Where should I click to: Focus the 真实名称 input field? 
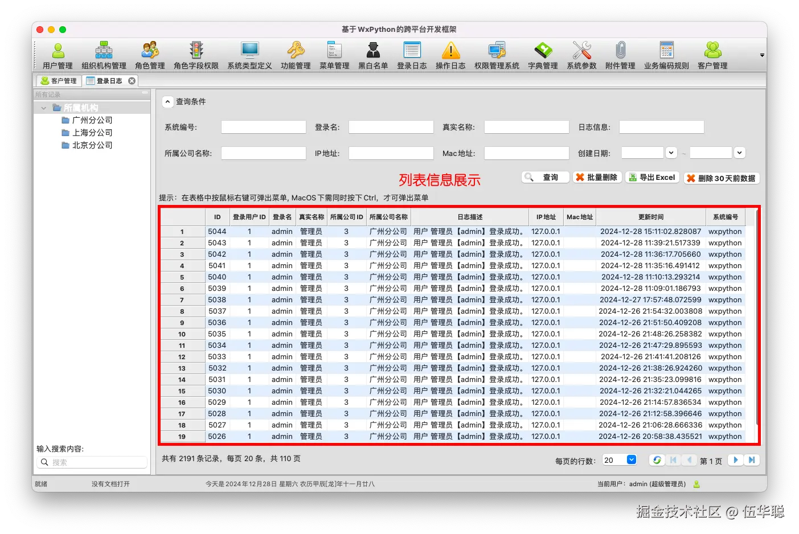(526, 127)
